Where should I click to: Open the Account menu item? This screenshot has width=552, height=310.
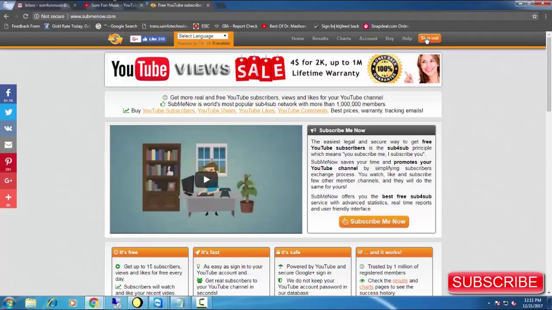click(368, 38)
